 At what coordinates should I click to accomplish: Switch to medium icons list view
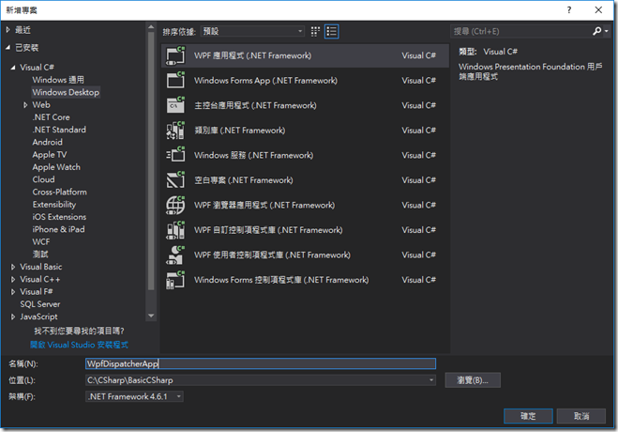(x=331, y=32)
